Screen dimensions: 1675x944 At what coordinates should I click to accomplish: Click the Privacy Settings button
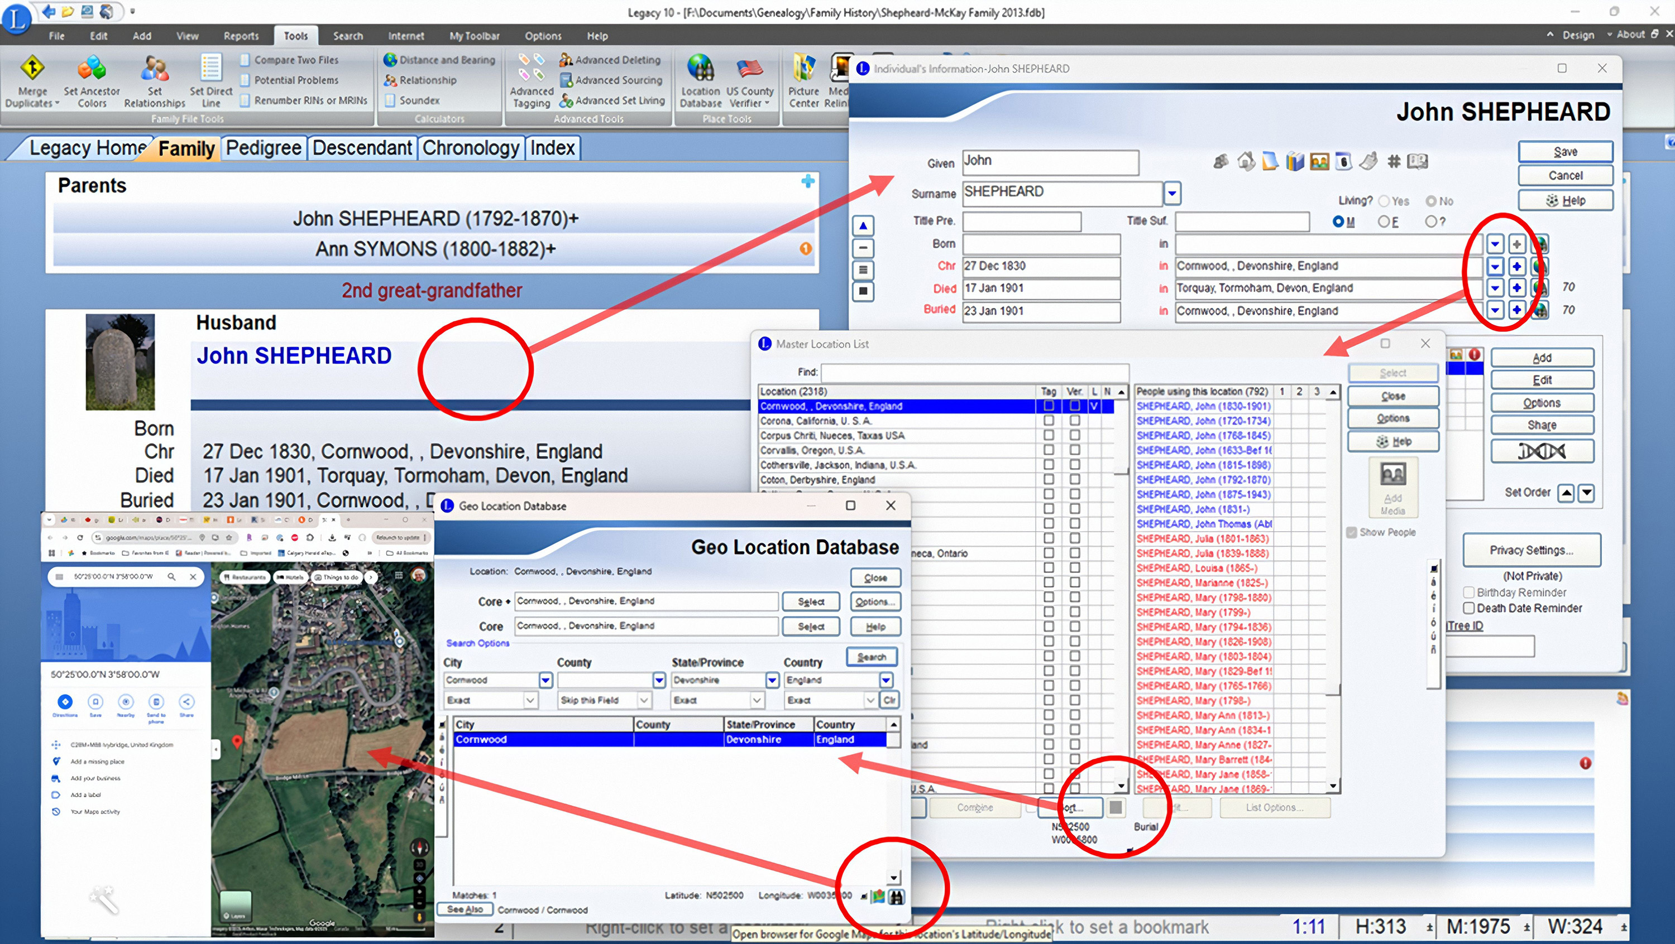1532,550
